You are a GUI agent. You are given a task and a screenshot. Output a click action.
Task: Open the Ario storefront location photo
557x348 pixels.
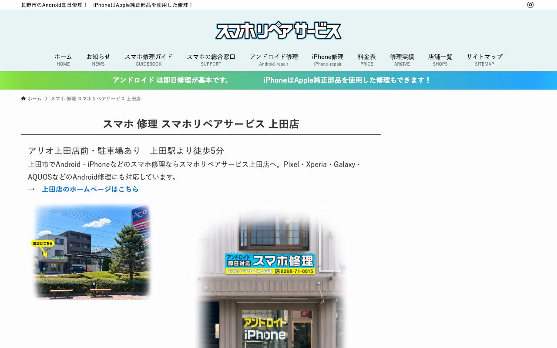click(91, 251)
